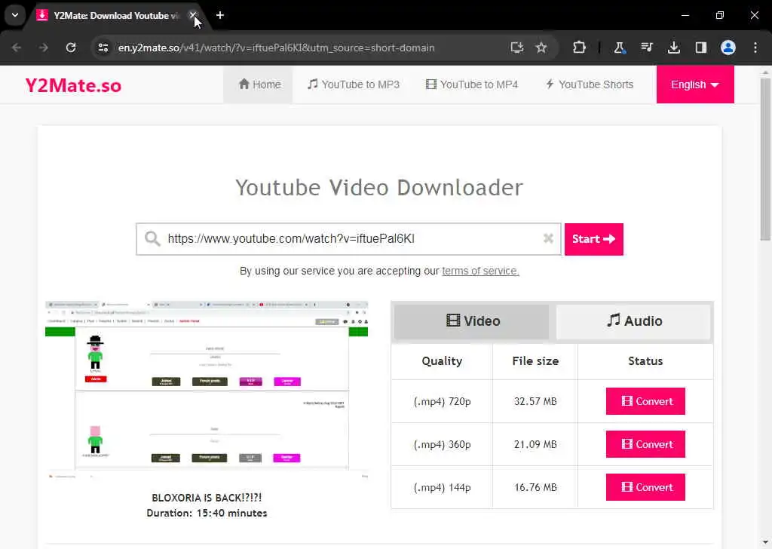772x549 pixels.
Task: Switch to the Video tab
Action: (x=472, y=321)
